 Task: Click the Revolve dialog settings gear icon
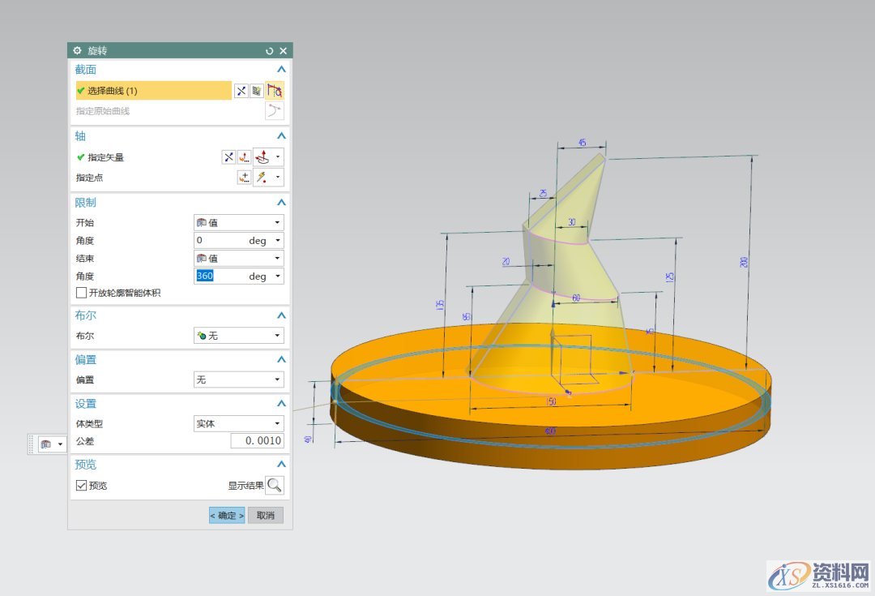pos(78,50)
